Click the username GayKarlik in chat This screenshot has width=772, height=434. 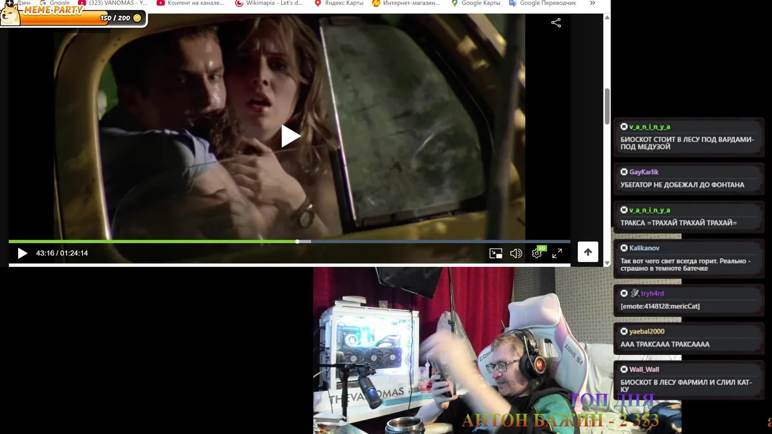coord(644,172)
